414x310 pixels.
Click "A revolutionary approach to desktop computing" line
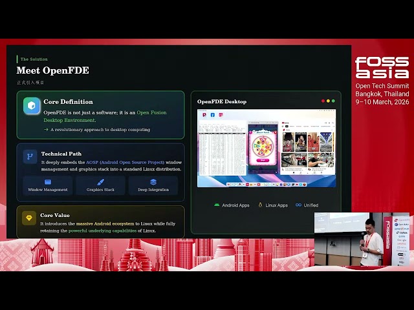coord(100,130)
